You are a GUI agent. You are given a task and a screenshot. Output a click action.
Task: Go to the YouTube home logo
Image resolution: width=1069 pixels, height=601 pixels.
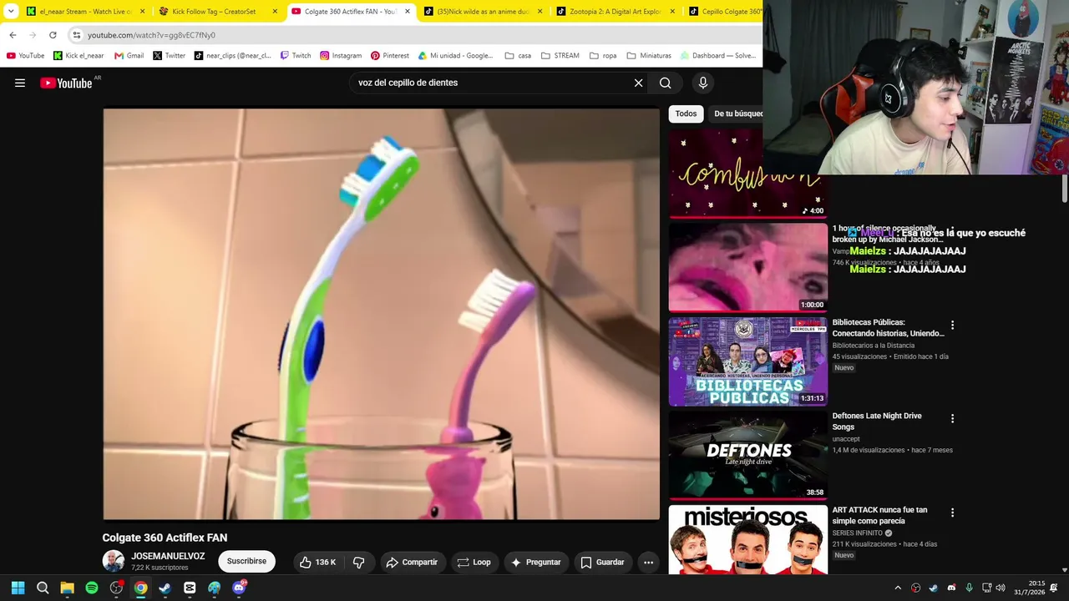pyautogui.click(x=66, y=83)
